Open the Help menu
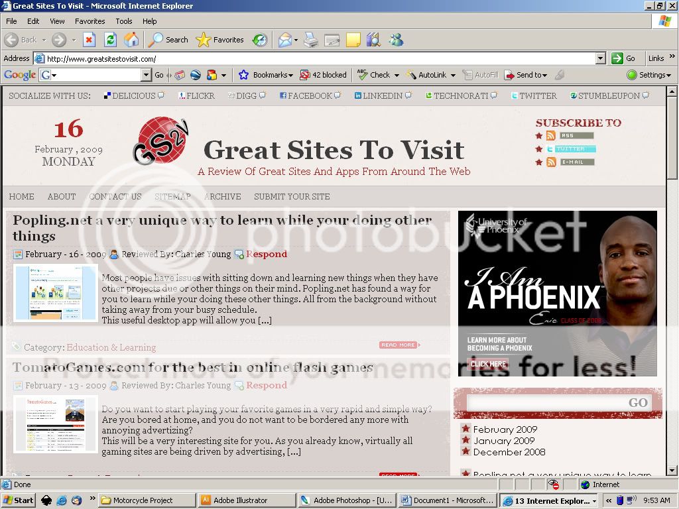The height and width of the screenshot is (509, 679). click(x=150, y=21)
